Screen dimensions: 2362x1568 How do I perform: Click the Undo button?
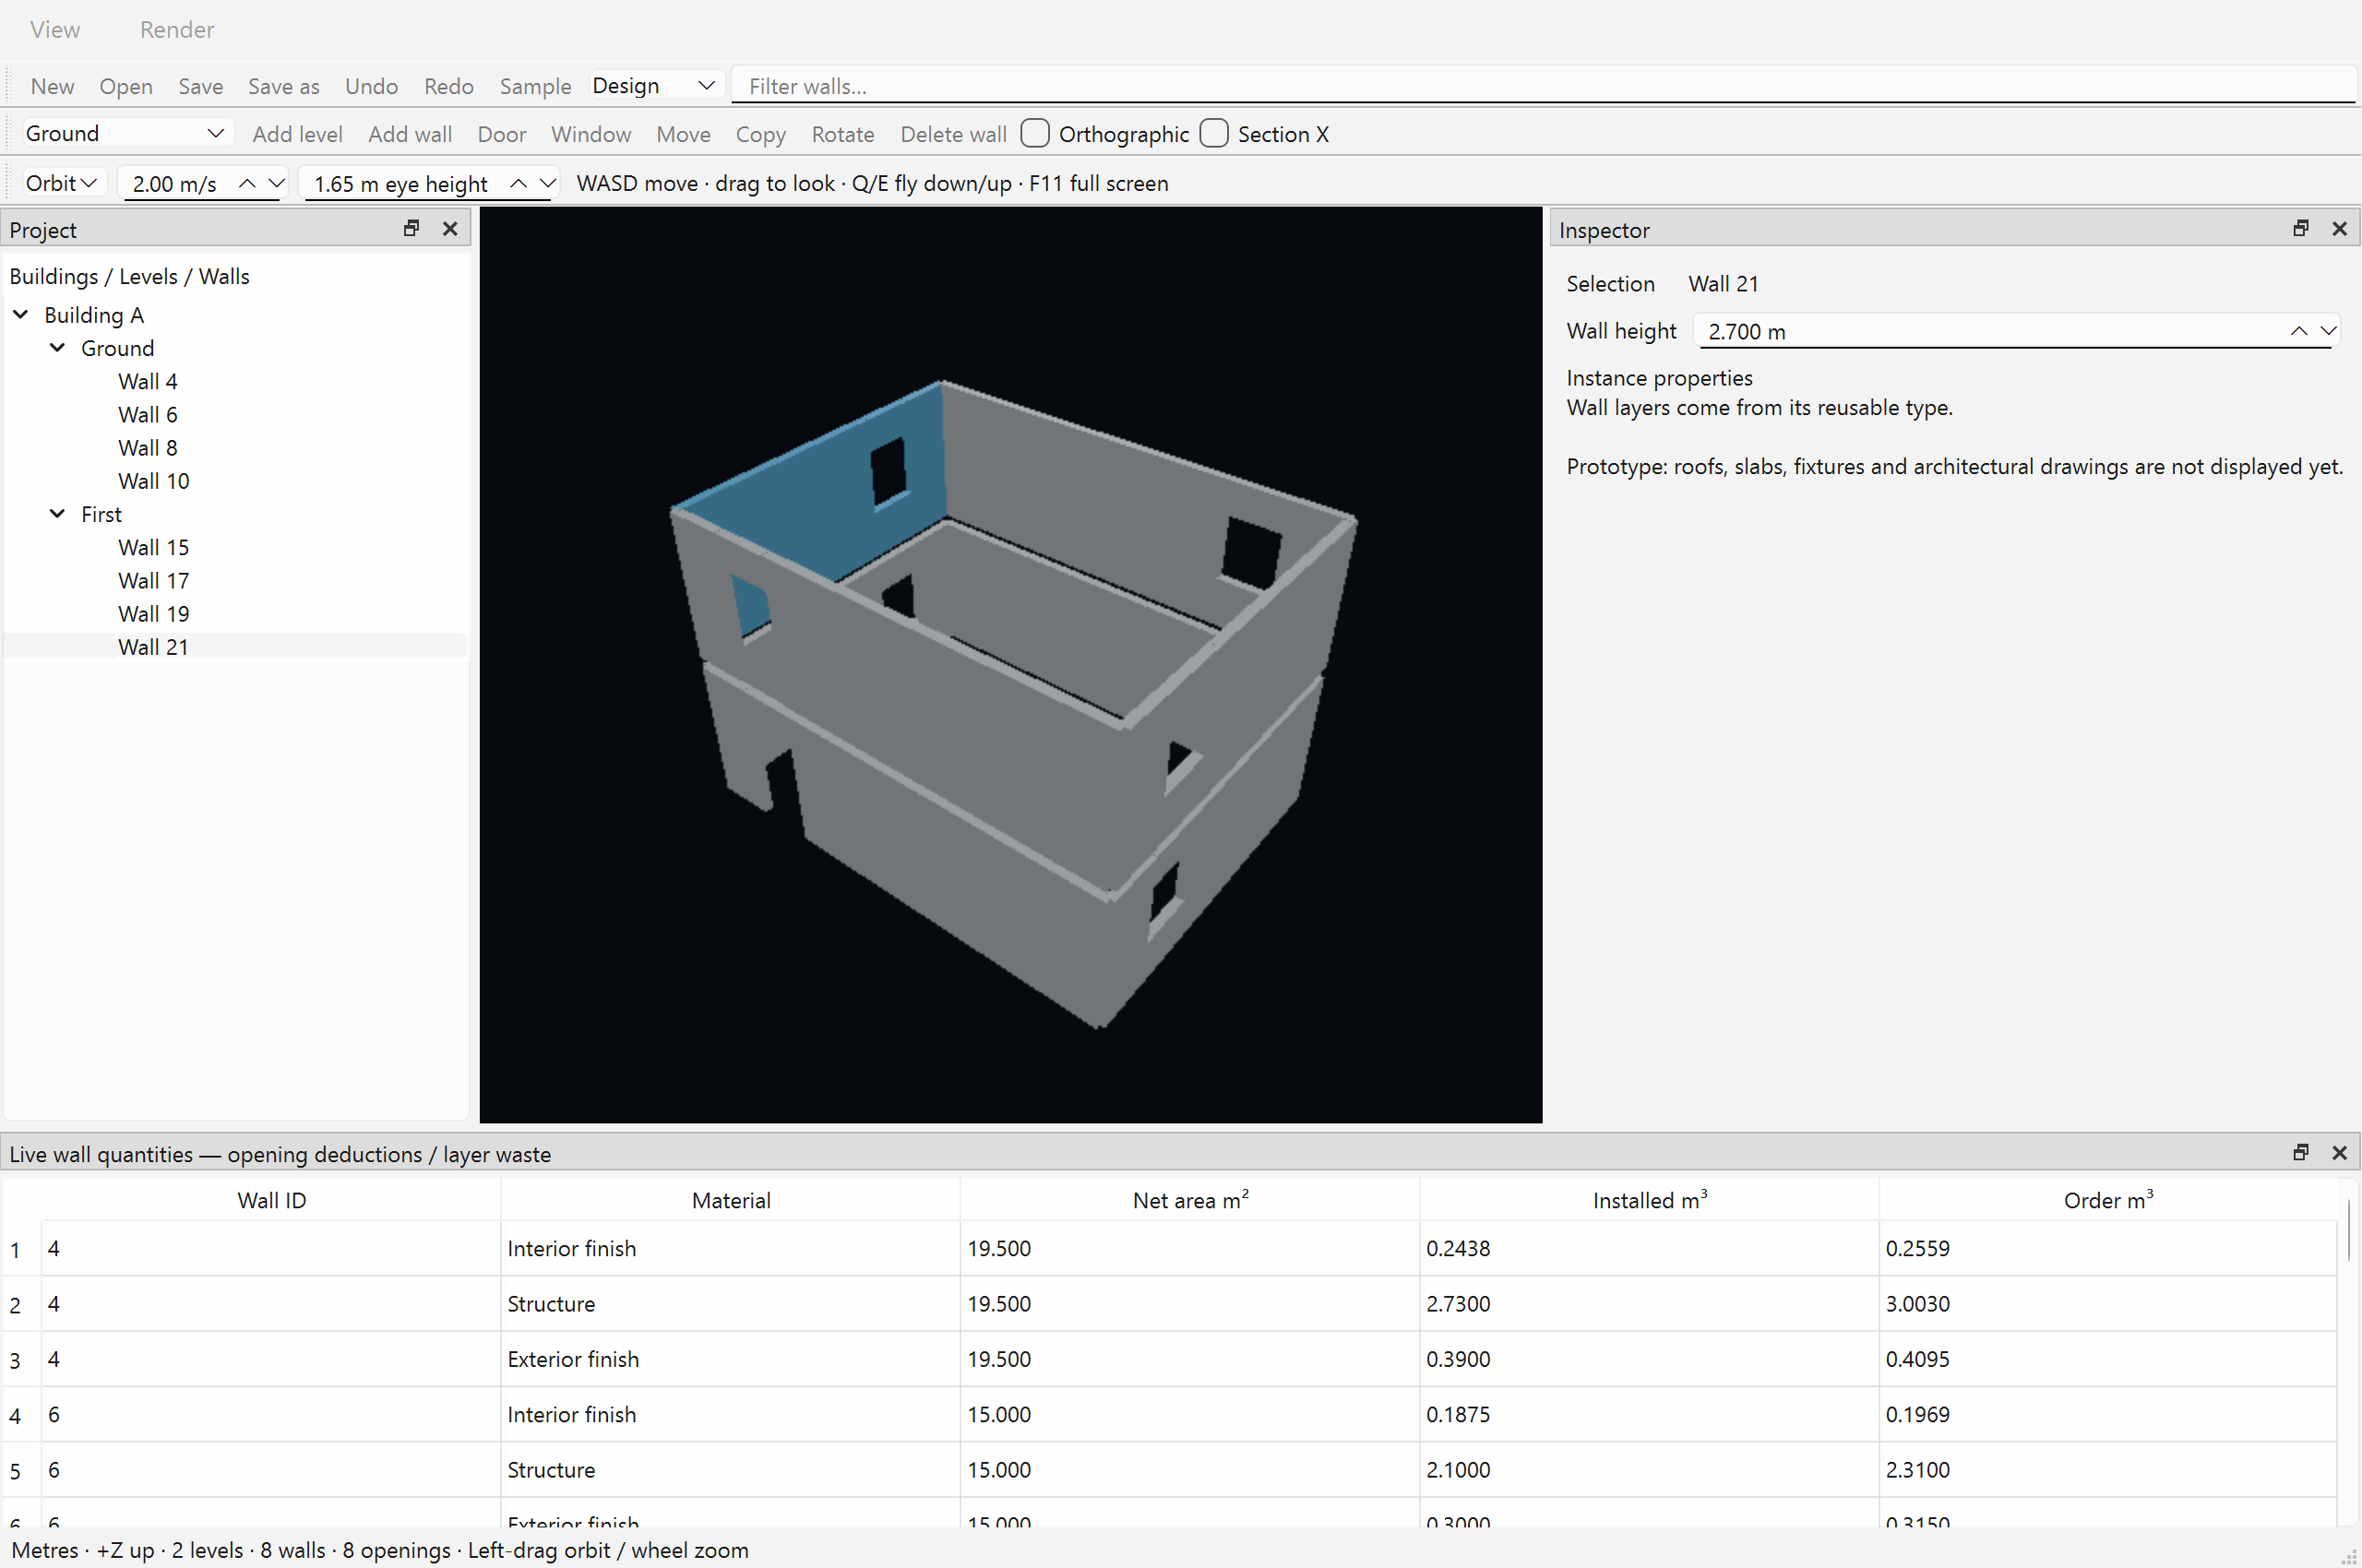pyautogui.click(x=371, y=86)
